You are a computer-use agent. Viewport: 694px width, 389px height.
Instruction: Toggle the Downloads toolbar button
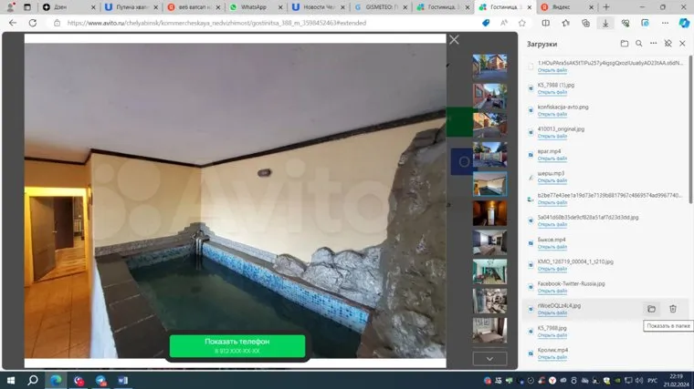pos(605,23)
